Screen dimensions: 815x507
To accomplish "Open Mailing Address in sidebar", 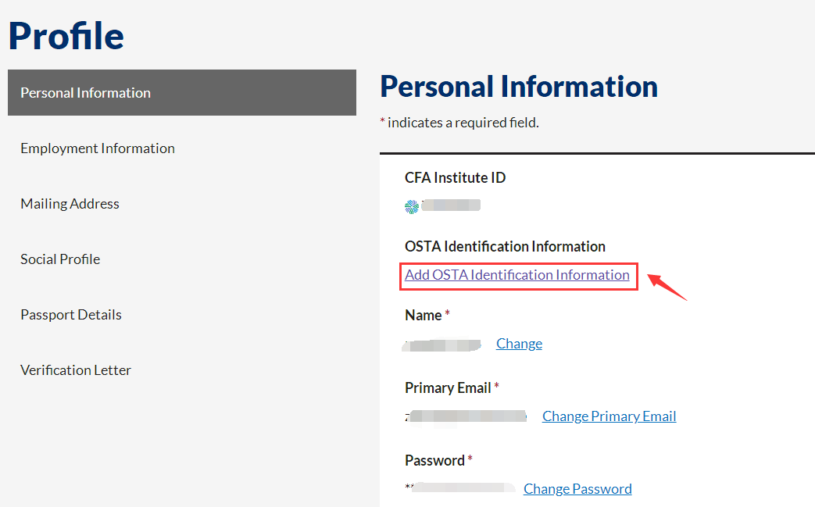I will click(70, 204).
